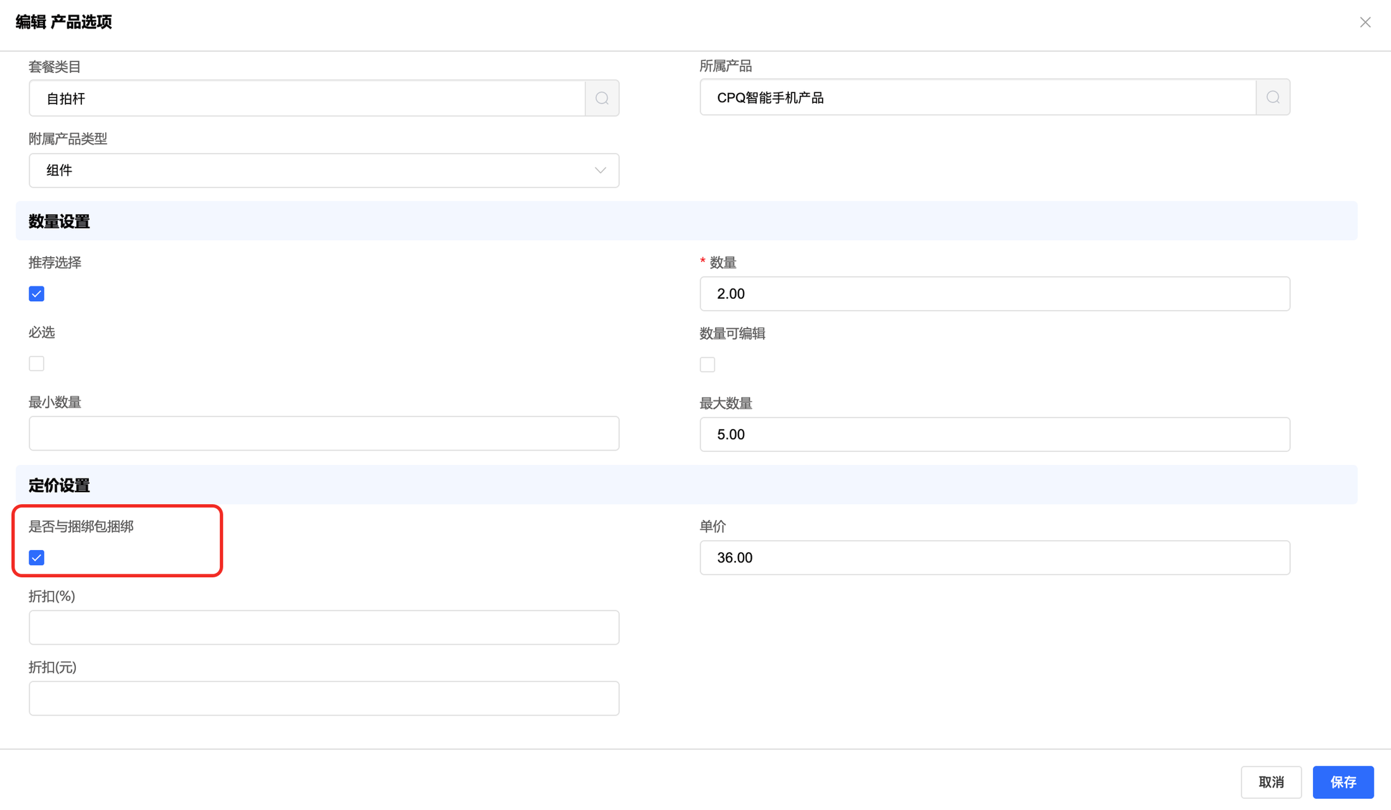Check the 必选 checkbox
Screen dimensions: 1391x810
[x=37, y=364]
